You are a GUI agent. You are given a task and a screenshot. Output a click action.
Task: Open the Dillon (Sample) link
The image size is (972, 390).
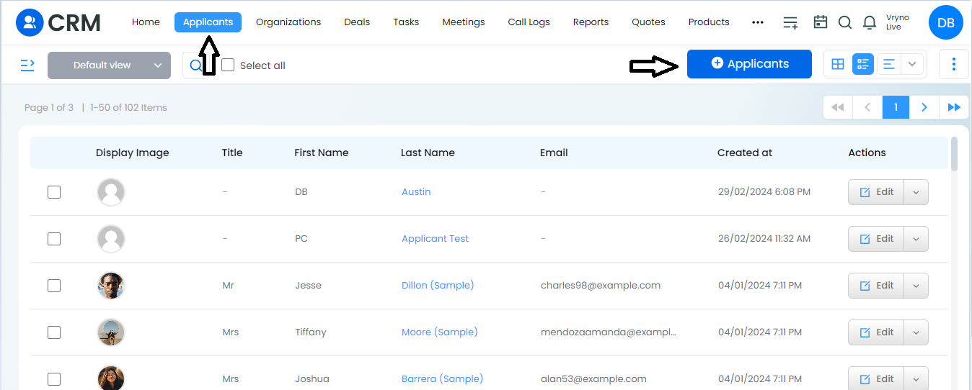[438, 286]
